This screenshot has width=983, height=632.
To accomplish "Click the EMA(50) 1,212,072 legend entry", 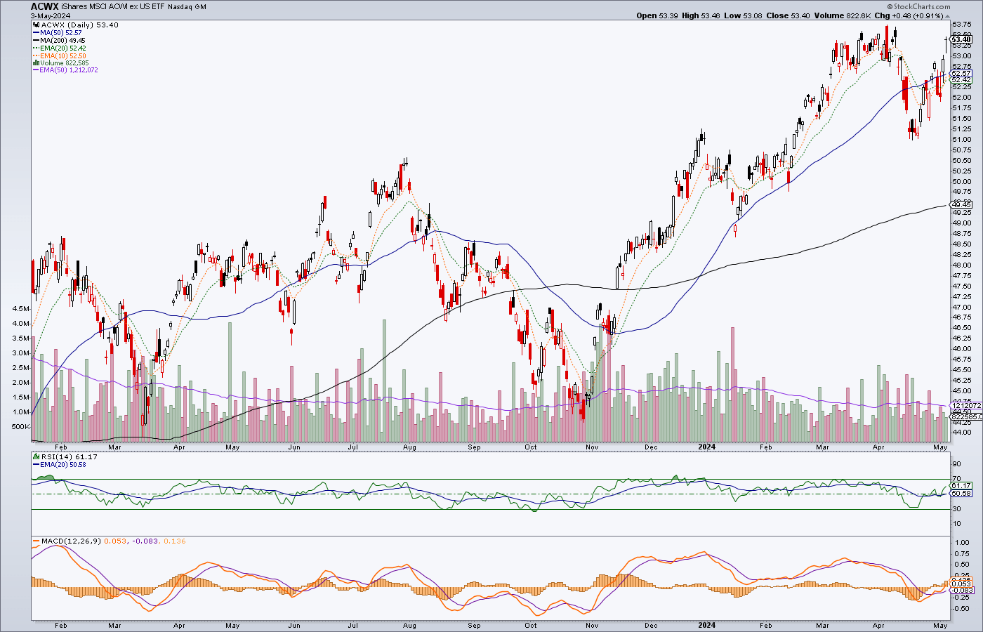I will click(69, 70).
